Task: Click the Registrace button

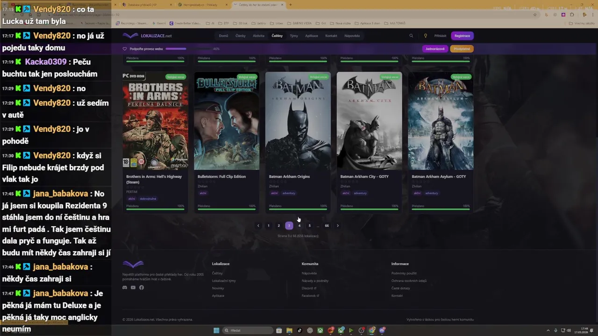Action: pyautogui.click(x=462, y=36)
